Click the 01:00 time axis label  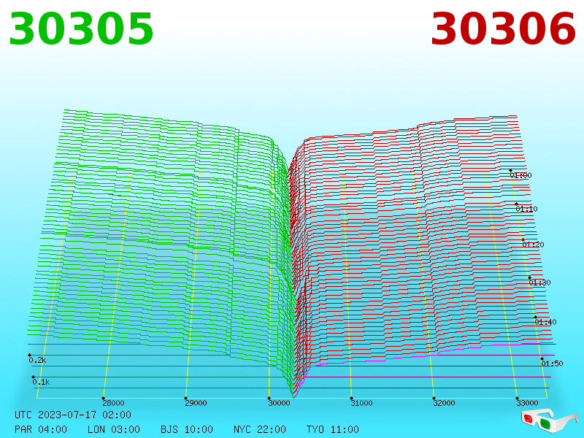(x=520, y=175)
